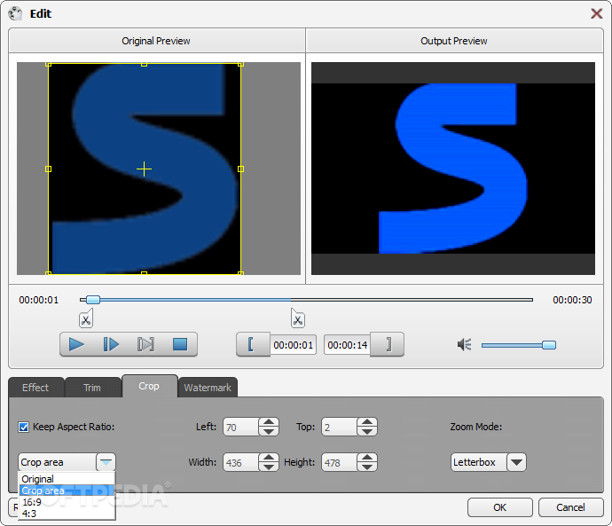
Task: Decrease the Left crop value
Action: [269, 432]
